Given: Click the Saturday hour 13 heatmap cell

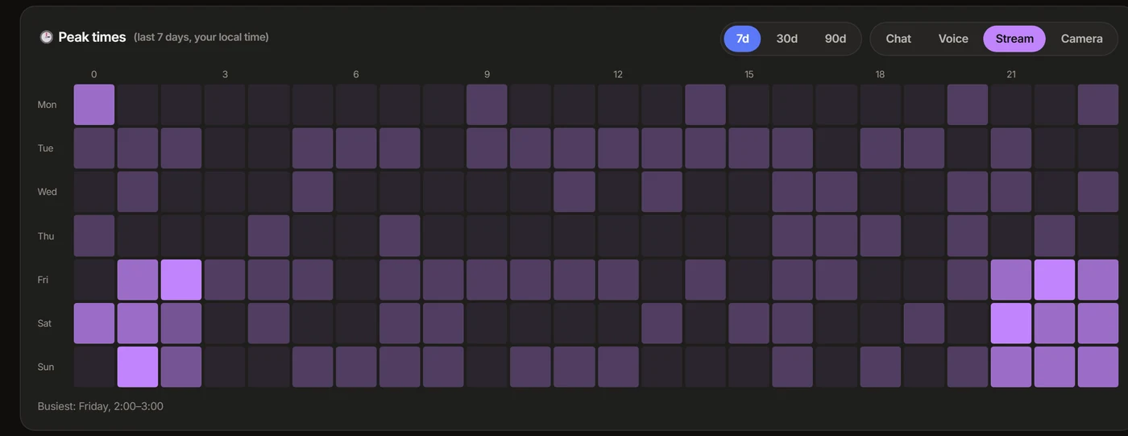Looking at the screenshot, I should point(662,323).
